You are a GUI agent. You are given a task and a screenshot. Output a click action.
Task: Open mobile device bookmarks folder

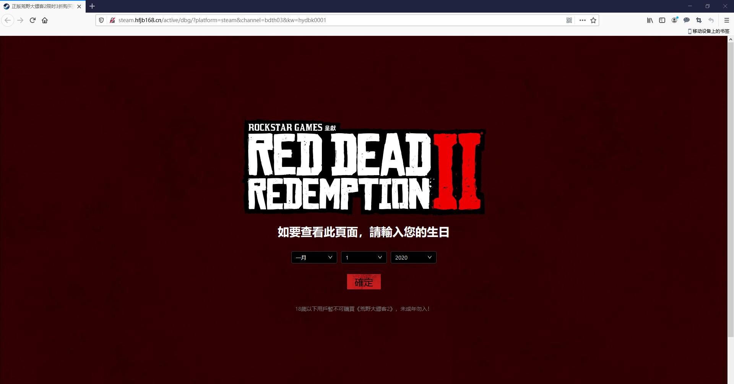point(708,31)
